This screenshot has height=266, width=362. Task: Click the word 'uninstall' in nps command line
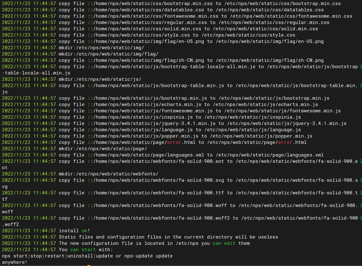tap(80, 256)
